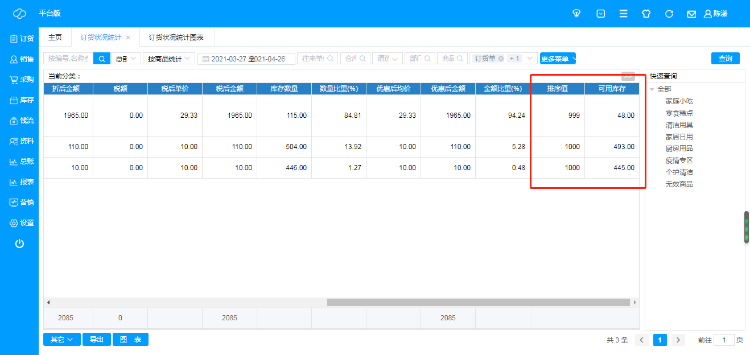Screen dimensions: 750x355
Task: Select 厨房用品 in quick query list
Action: pyautogui.click(x=679, y=148)
